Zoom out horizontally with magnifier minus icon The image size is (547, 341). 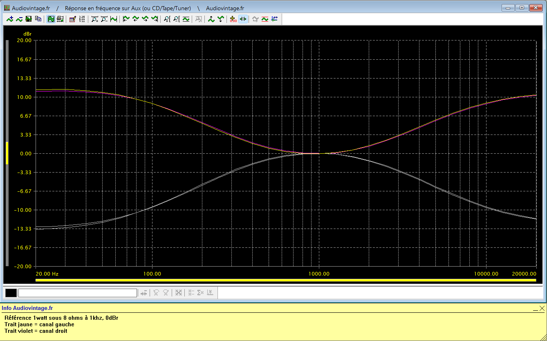pyautogui.click(x=104, y=19)
